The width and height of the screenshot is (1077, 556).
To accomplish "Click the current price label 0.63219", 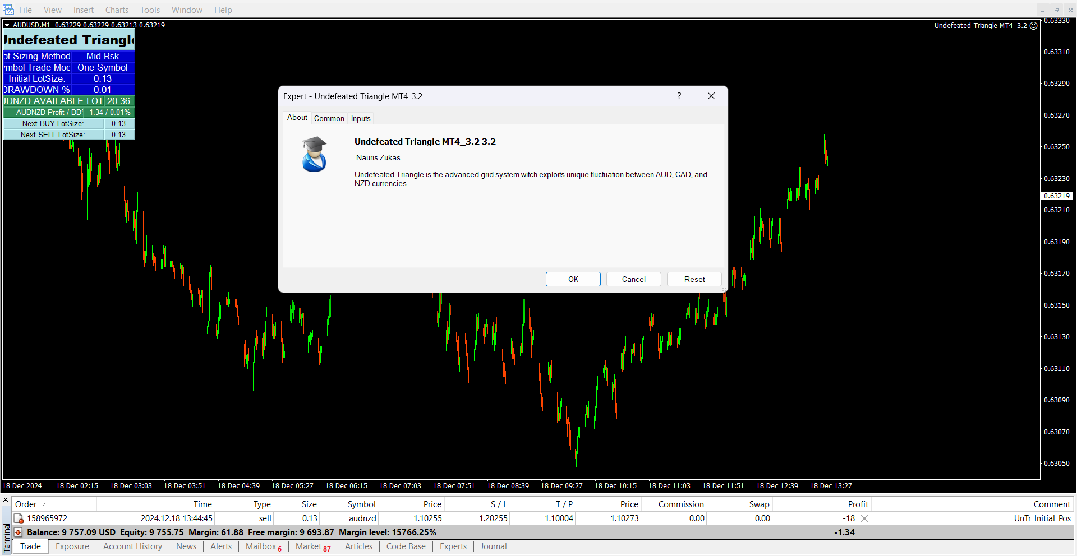I will pyautogui.click(x=1057, y=196).
